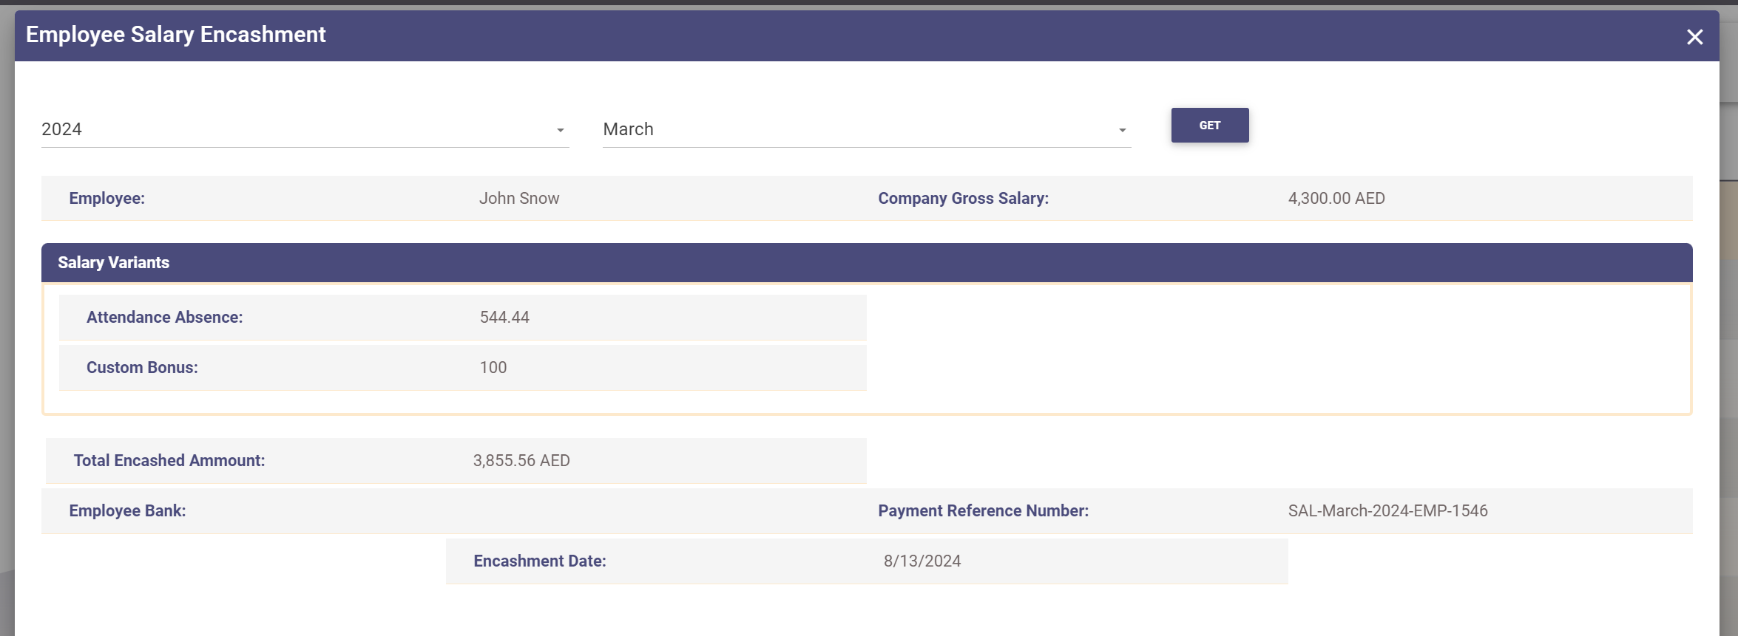Screen dimensions: 1738x636
Task: Open the year dropdown showing 2024
Action: pyautogui.click(x=296, y=129)
